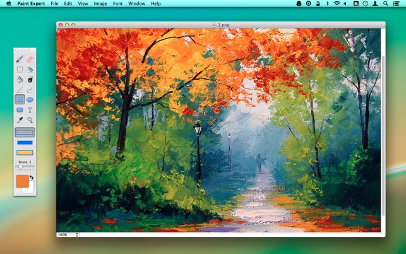Image resolution: width=406 pixels, height=254 pixels.
Task: Open the Font menu
Action: click(x=117, y=4)
